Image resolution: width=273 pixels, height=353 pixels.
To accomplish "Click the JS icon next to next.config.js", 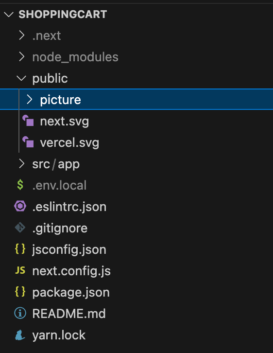I will pos(20,270).
